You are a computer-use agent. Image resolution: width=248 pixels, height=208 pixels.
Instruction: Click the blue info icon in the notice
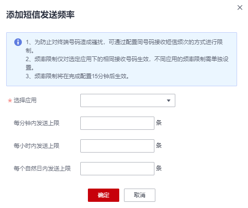point(18,42)
